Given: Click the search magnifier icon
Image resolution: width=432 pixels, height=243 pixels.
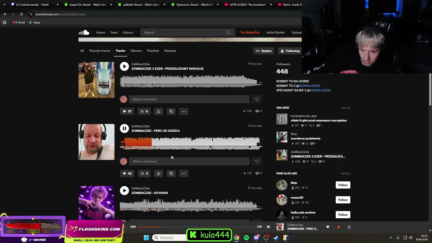Looking at the screenshot, I should click(x=229, y=32).
